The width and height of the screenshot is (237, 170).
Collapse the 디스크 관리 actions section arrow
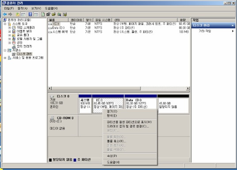click(233, 26)
